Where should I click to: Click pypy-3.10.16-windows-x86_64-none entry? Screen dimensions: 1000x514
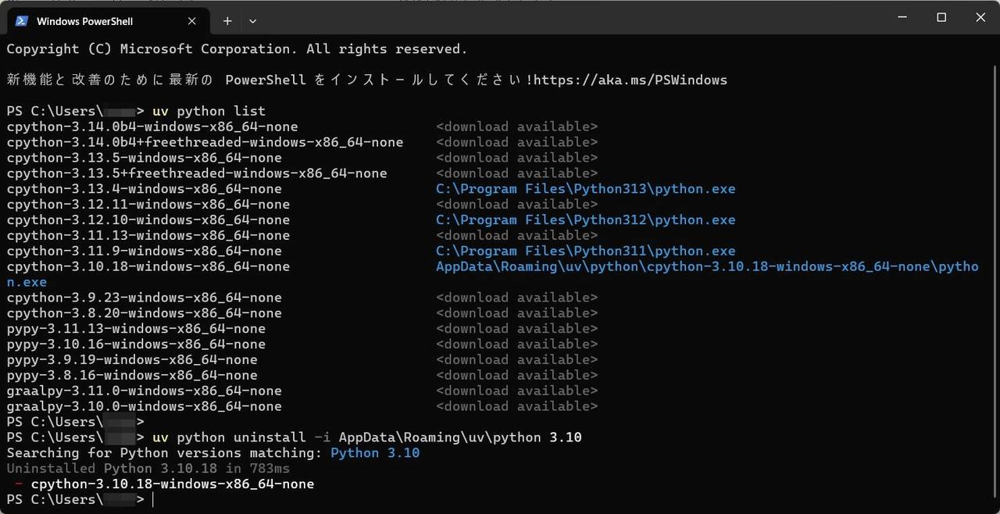pos(136,344)
